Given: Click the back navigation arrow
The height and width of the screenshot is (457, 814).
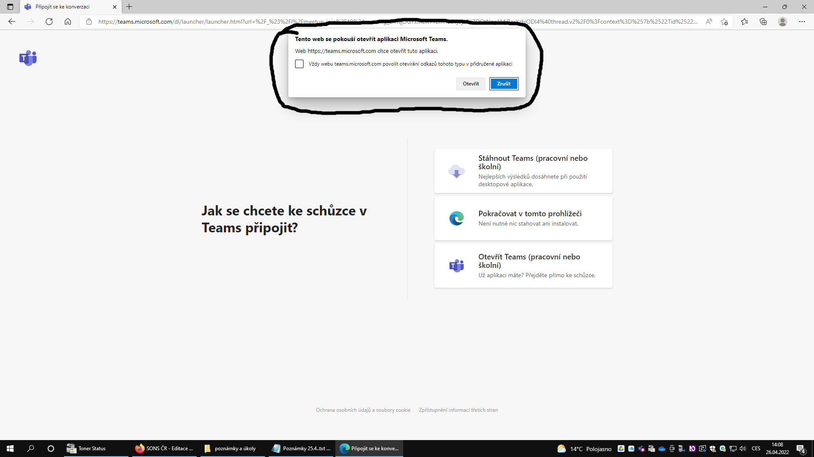Looking at the screenshot, I should pos(12,22).
